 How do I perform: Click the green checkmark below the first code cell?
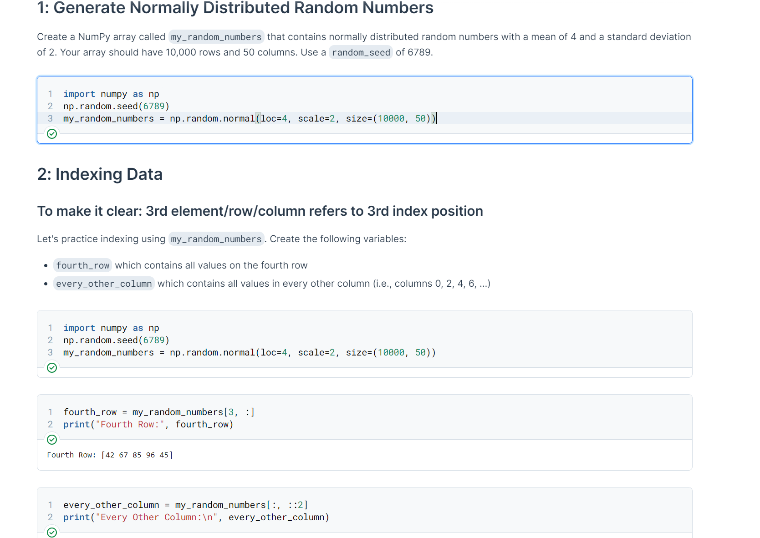click(51, 133)
